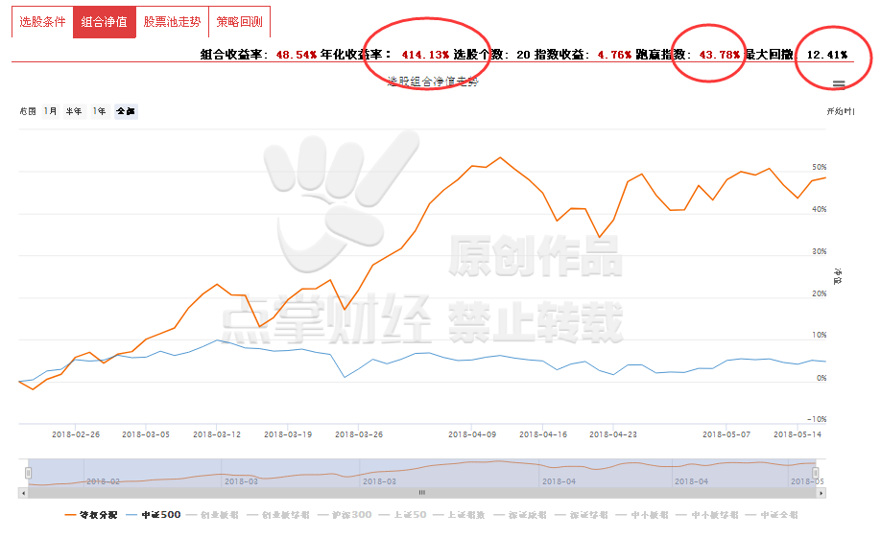Viewport: 881px width, 538px height.
Task: Show the 中小板综指 legend series
Action: point(707,514)
